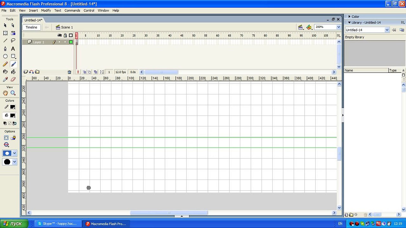Select the Subselection tool
This screenshot has width=406, height=228.
pos(13,25)
